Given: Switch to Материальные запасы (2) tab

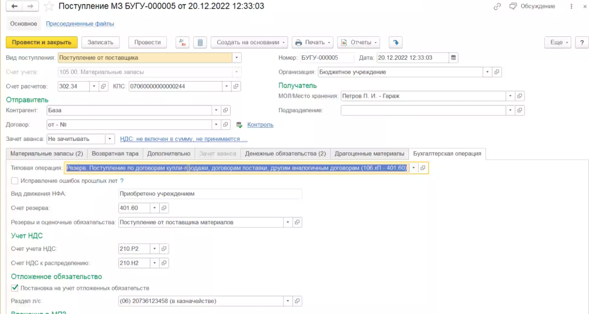Looking at the screenshot, I should pyautogui.click(x=47, y=154).
